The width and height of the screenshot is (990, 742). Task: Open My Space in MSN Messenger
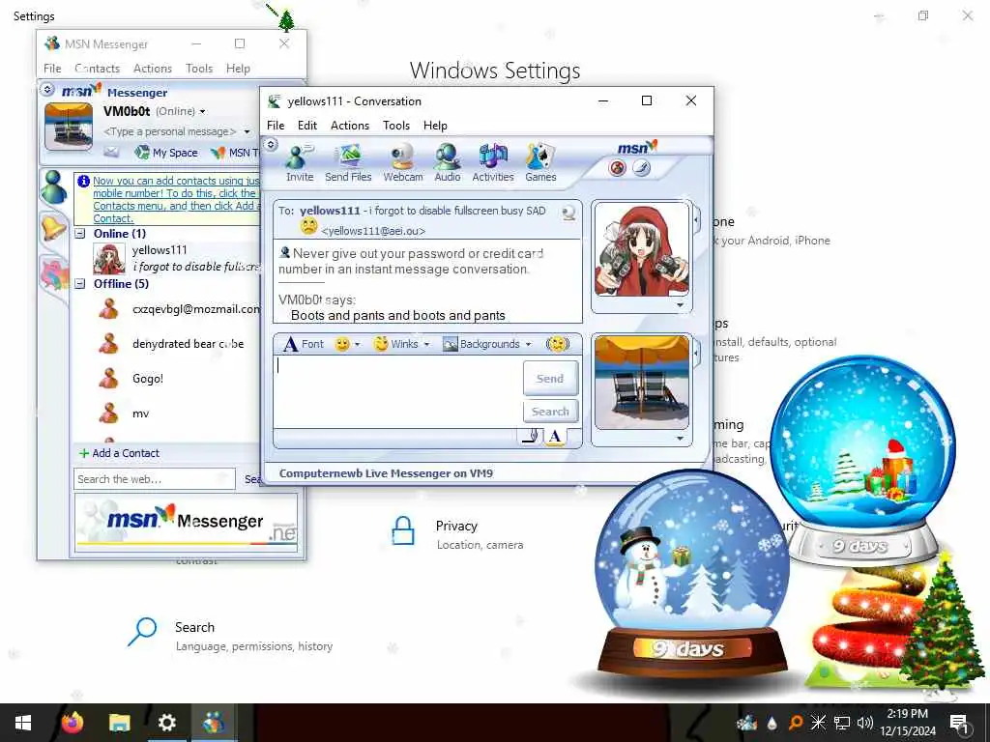coord(166,153)
